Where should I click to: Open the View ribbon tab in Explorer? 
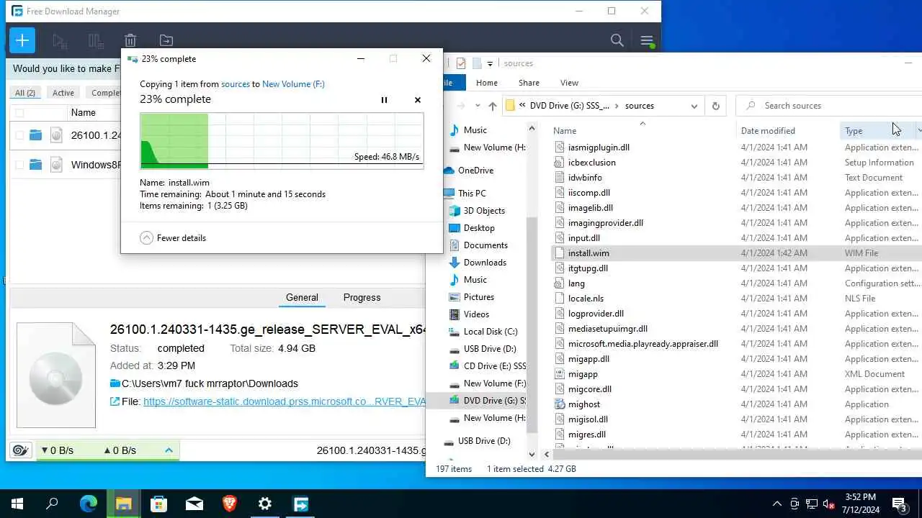569,83
